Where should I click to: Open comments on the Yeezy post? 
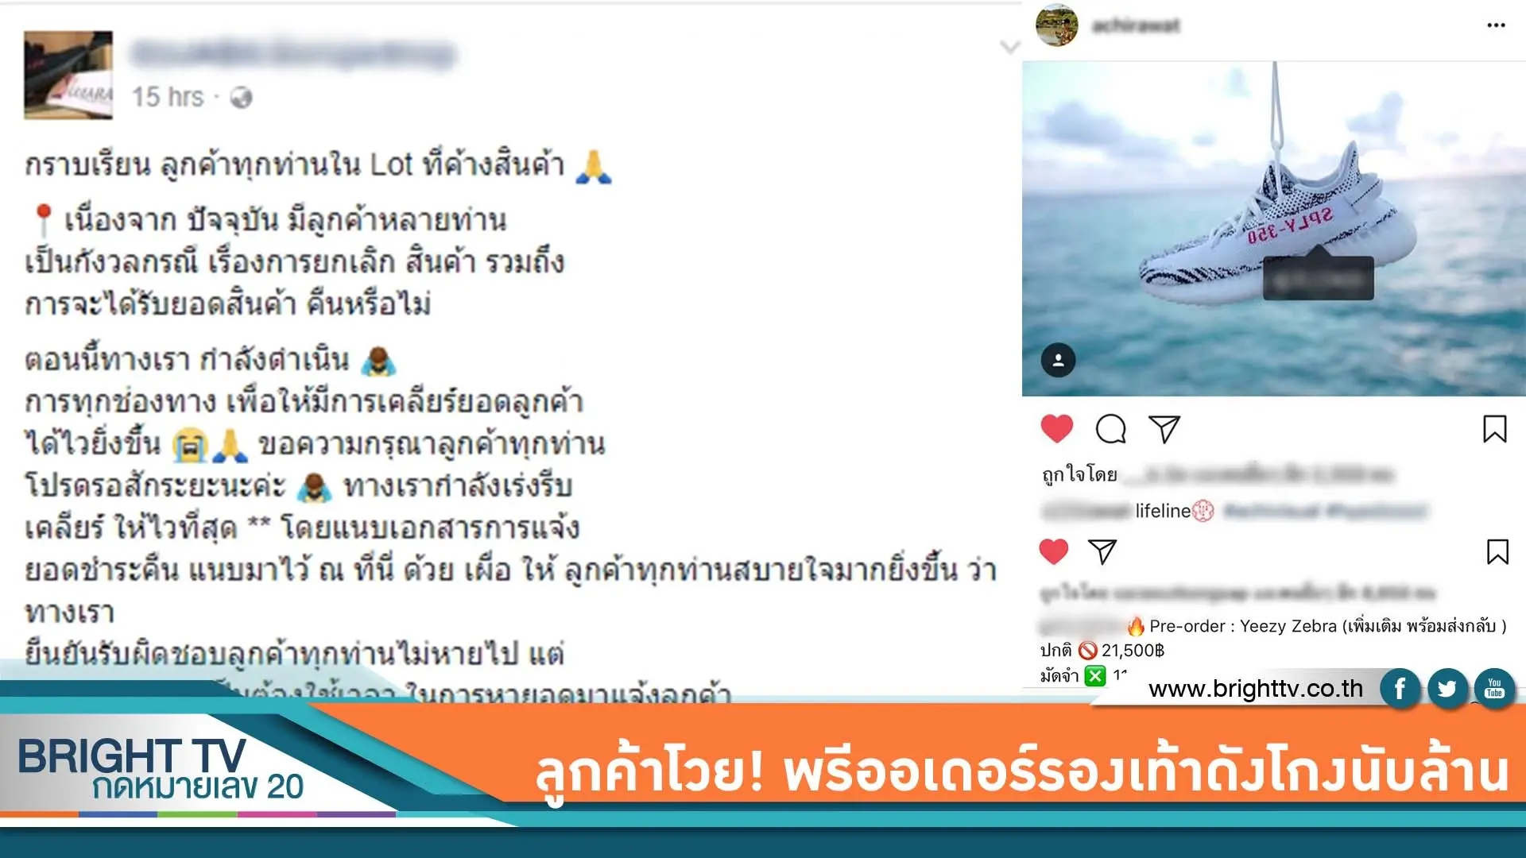tap(1110, 429)
